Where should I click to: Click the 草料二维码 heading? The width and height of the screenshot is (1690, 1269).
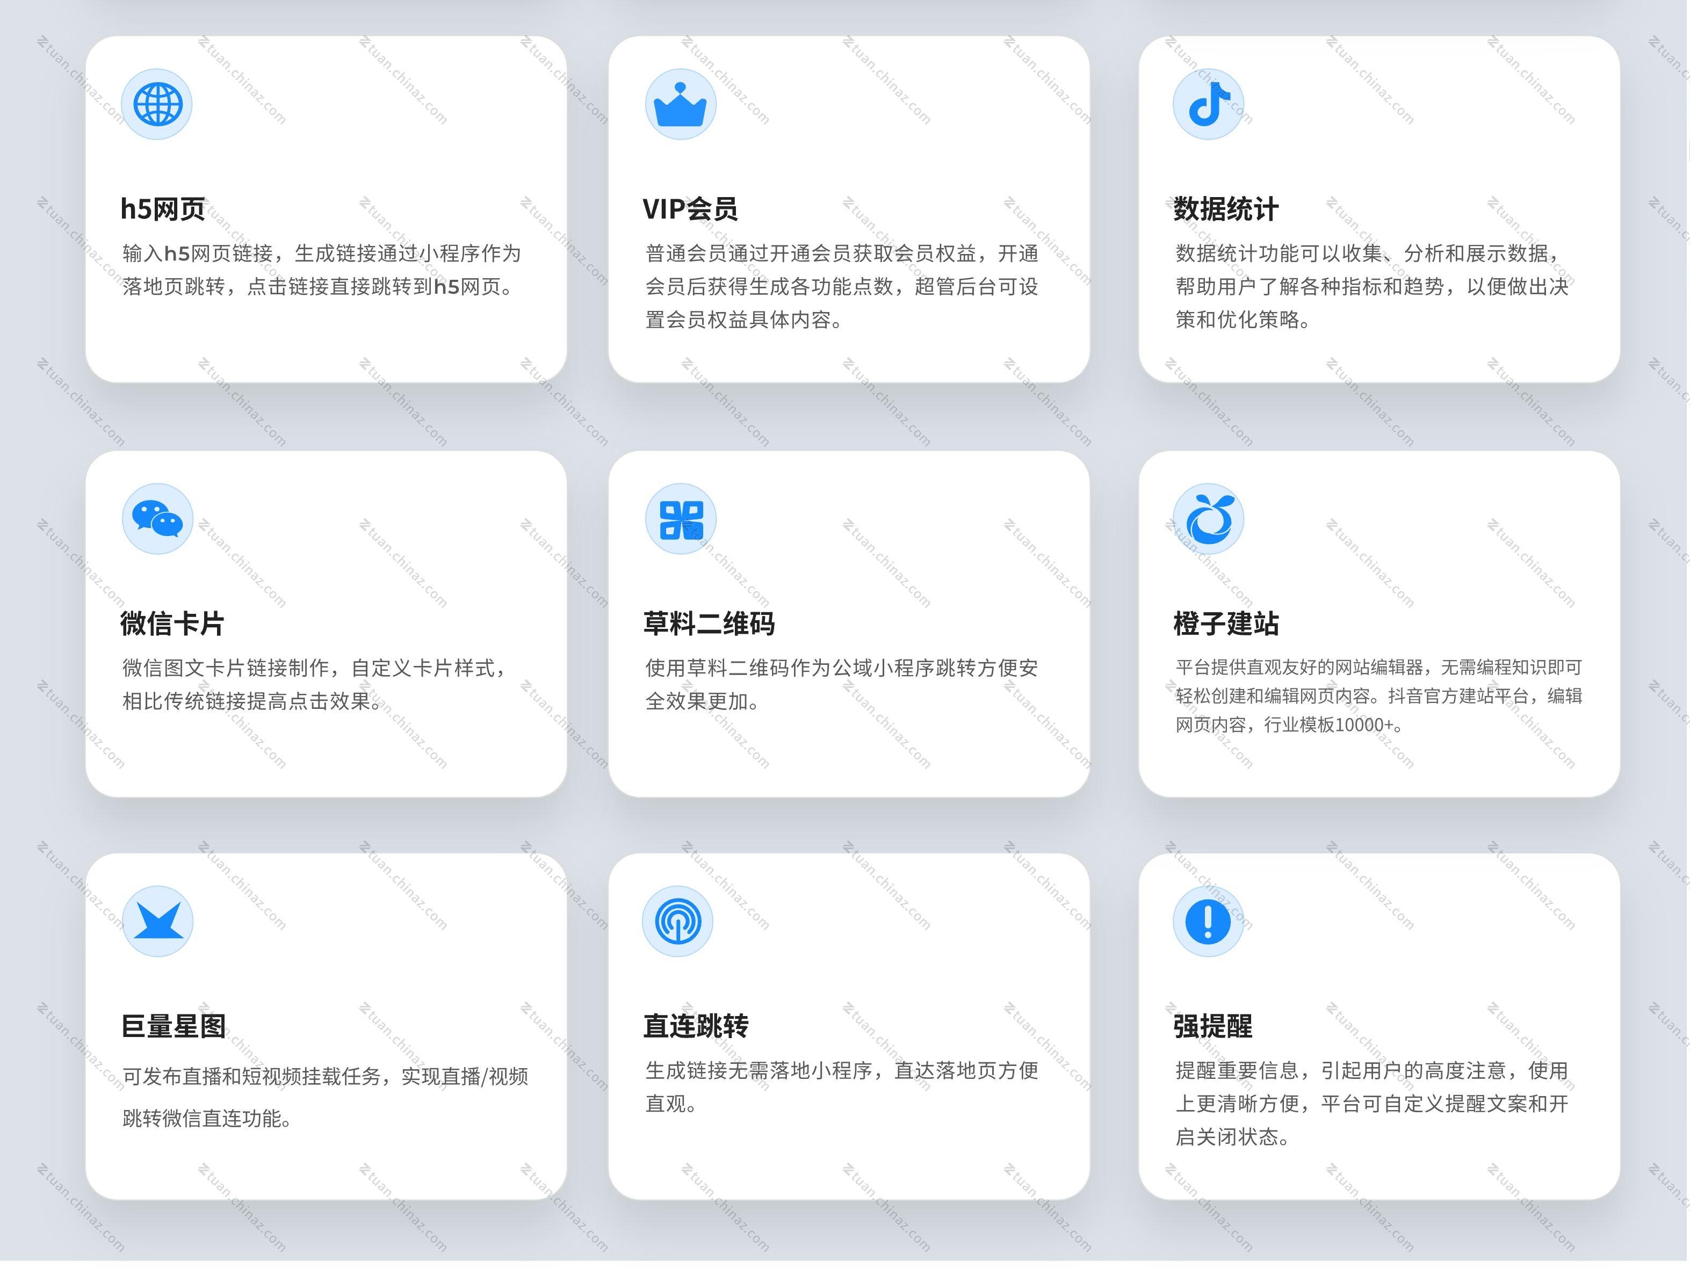click(709, 623)
